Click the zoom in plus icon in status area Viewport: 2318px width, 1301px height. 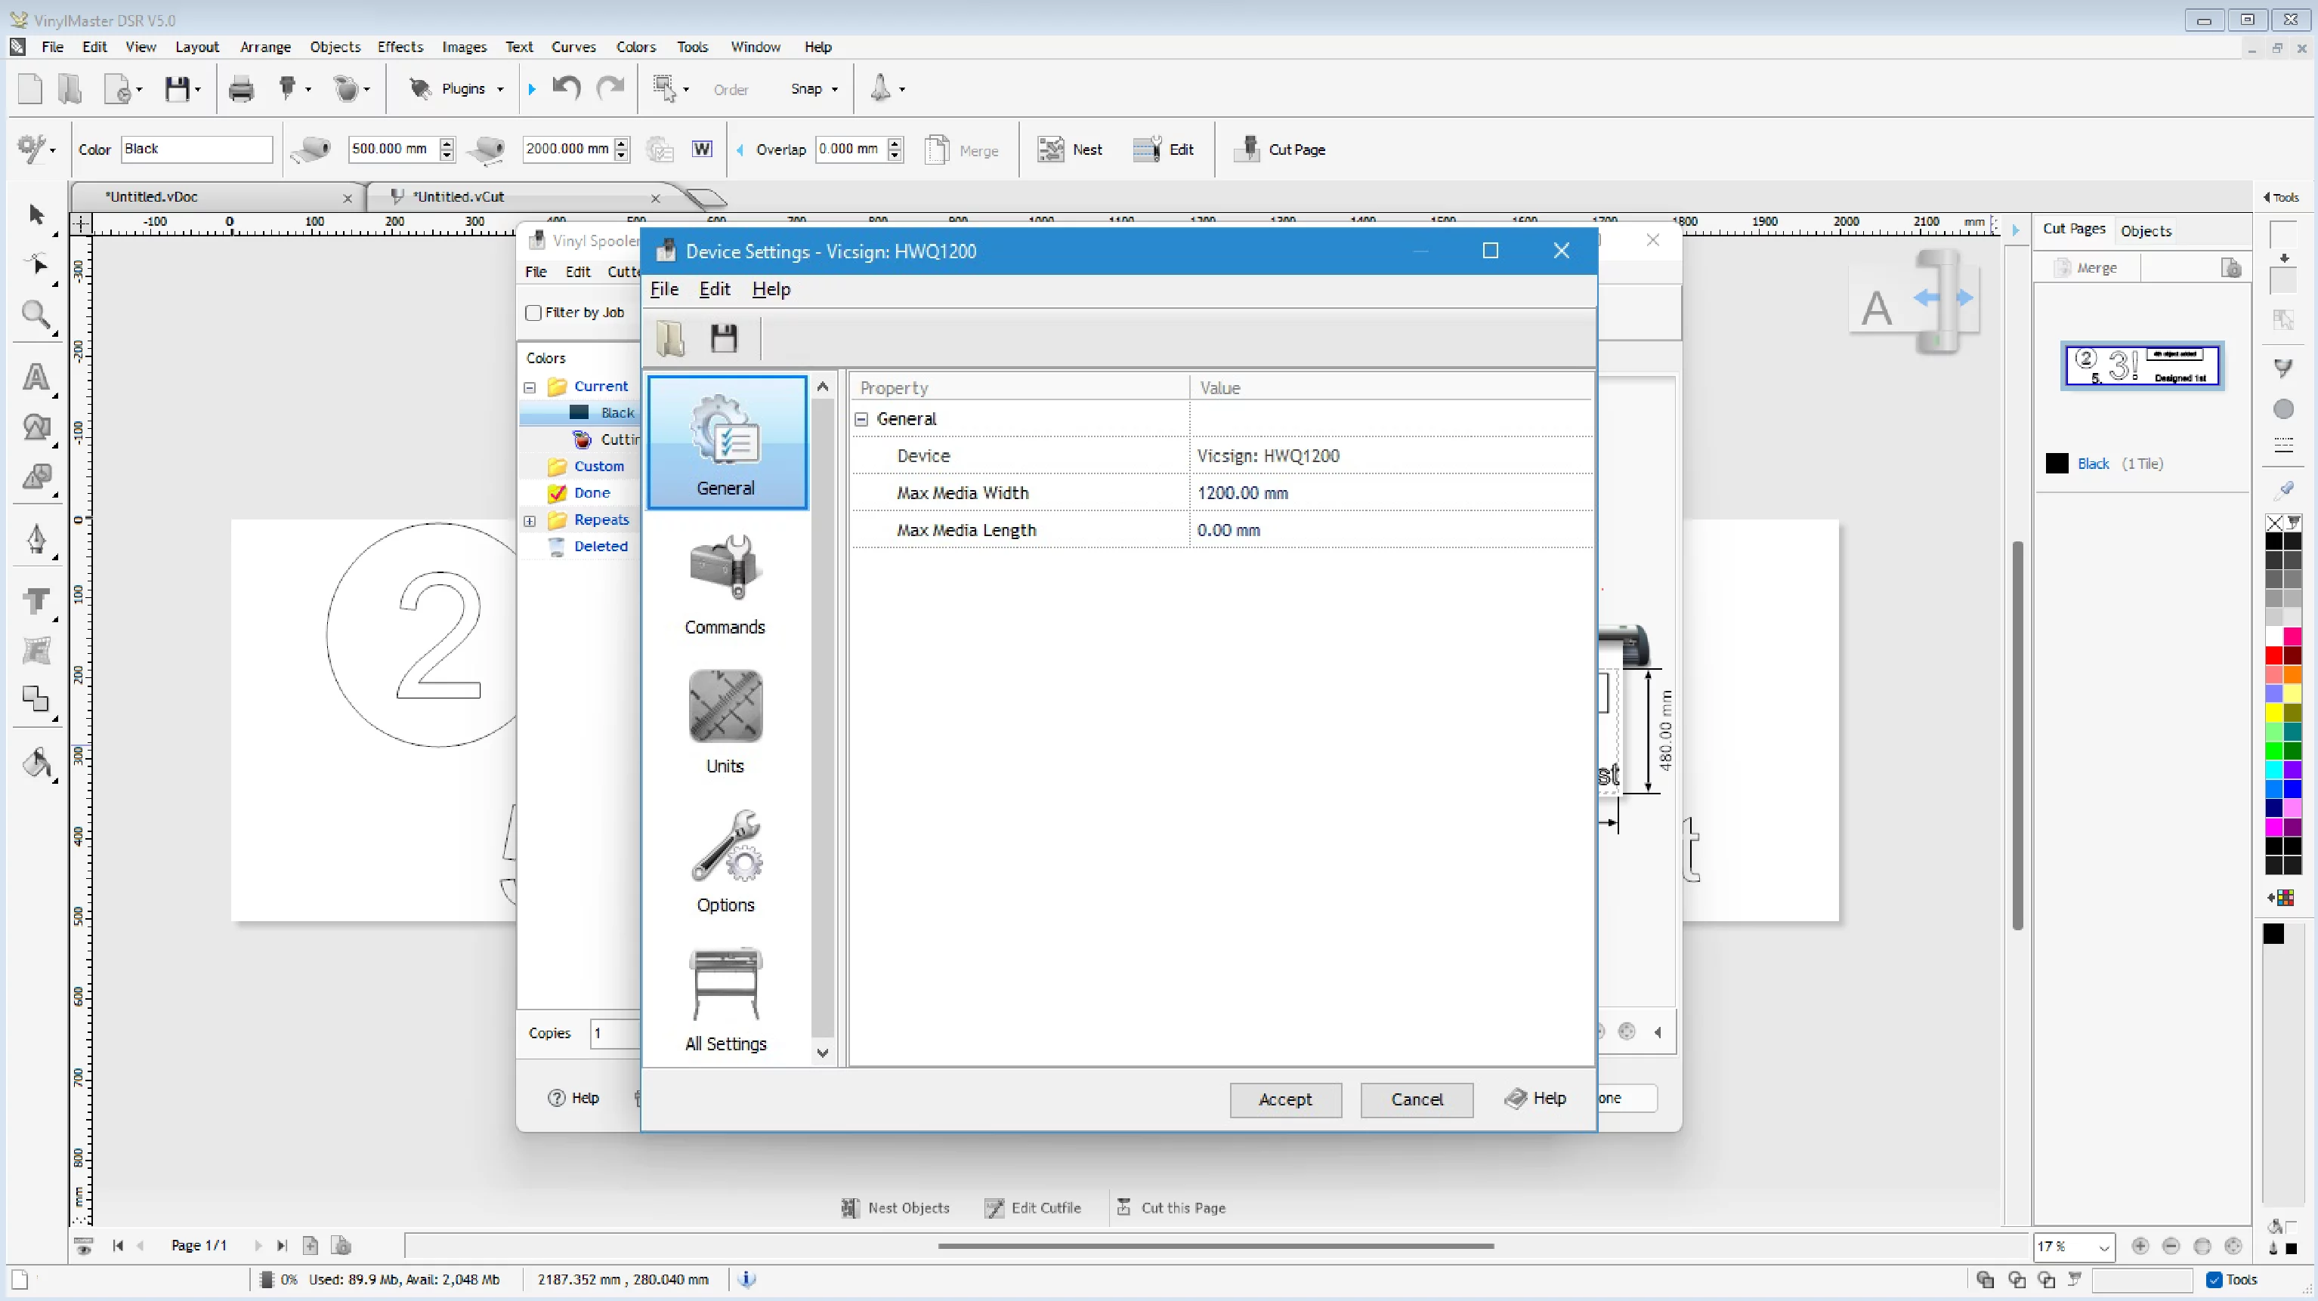pyautogui.click(x=2140, y=1246)
